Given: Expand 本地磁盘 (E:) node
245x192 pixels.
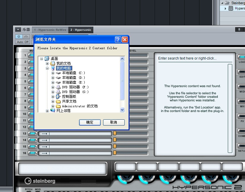Looking at the screenshot, I should point(53,82).
